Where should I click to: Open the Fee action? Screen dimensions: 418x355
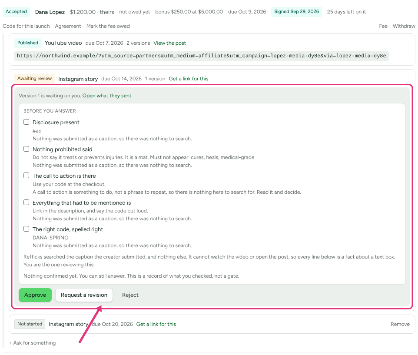click(x=383, y=26)
